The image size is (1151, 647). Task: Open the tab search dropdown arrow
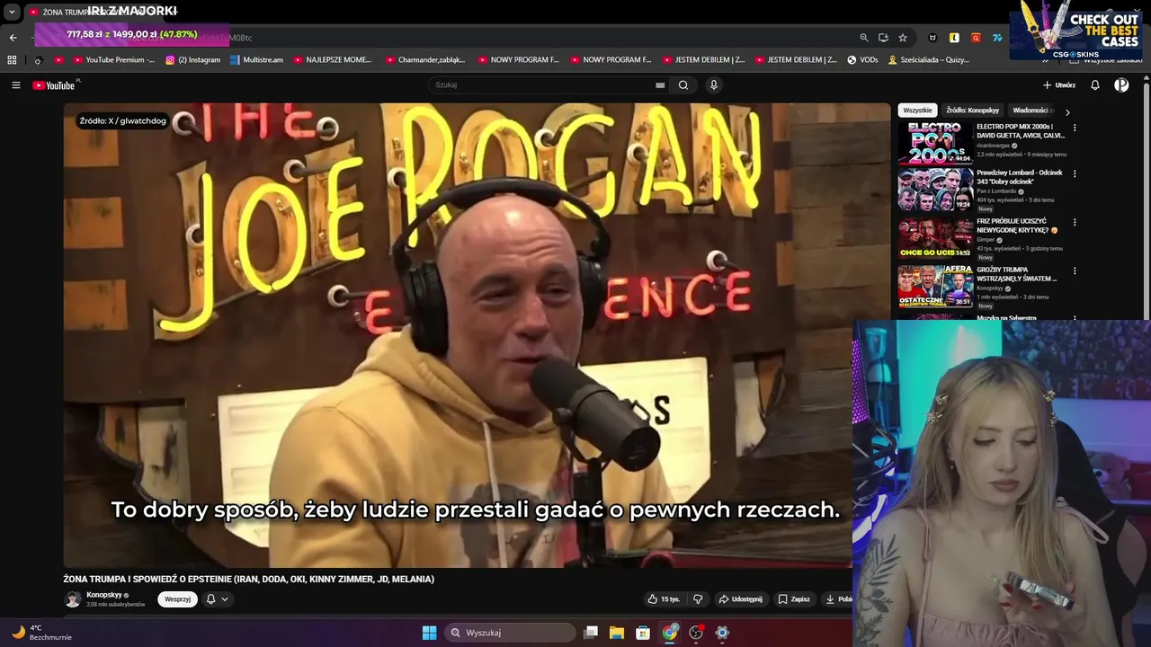(12, 13)
